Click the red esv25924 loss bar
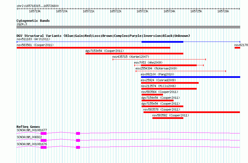248x163 pixels. coord(170,83)
